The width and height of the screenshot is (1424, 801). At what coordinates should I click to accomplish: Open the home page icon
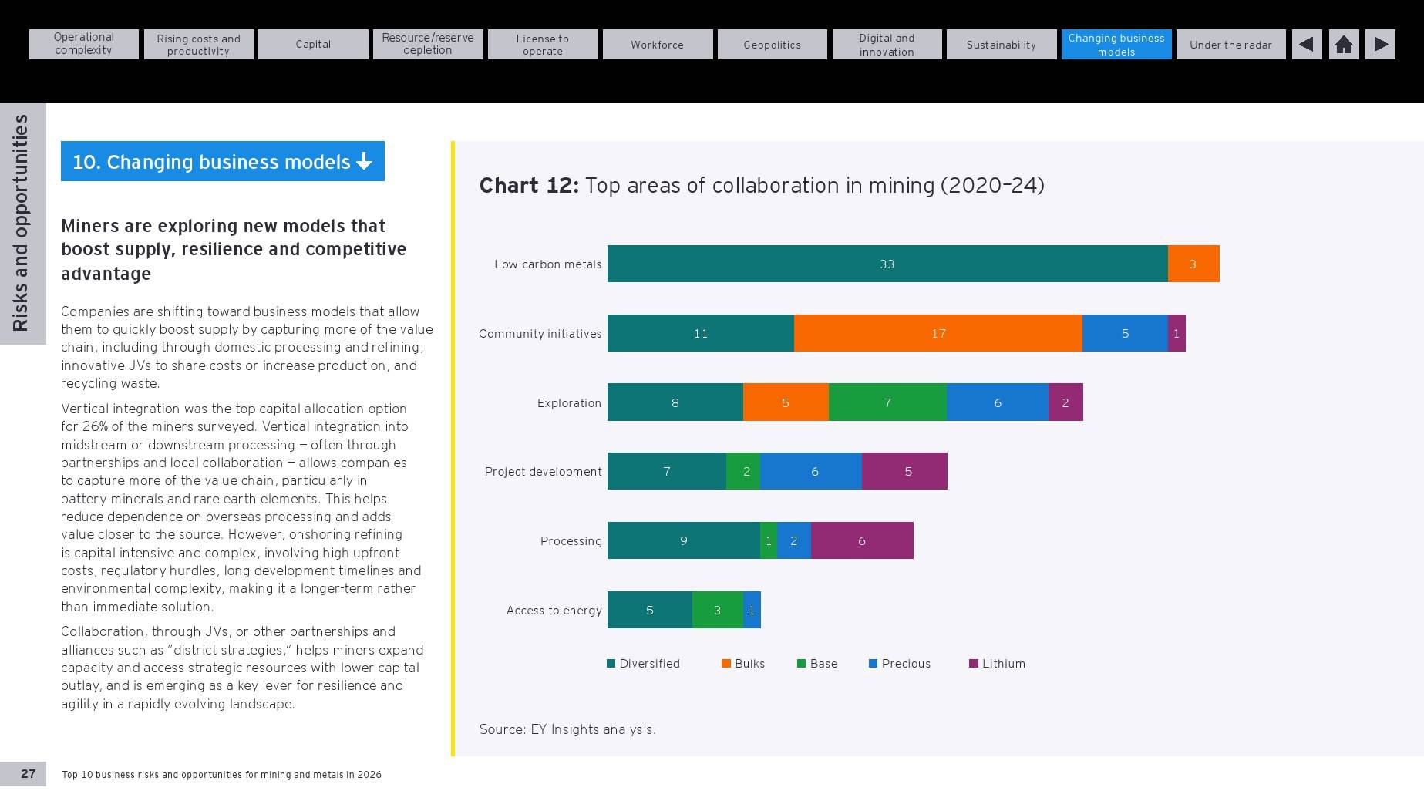click(x=1344, y=45)
